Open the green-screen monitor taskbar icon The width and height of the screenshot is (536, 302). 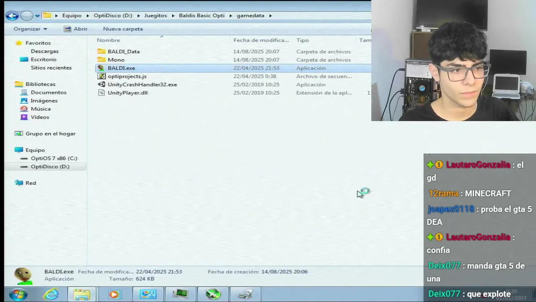tap(180, 294)
